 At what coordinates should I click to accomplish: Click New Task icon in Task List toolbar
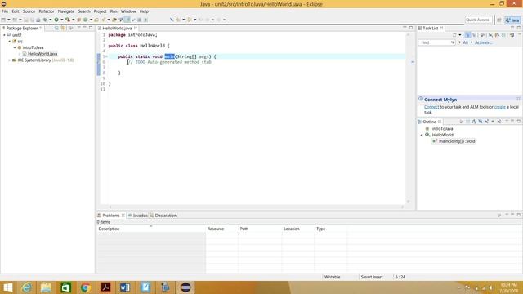click(454, 35)
